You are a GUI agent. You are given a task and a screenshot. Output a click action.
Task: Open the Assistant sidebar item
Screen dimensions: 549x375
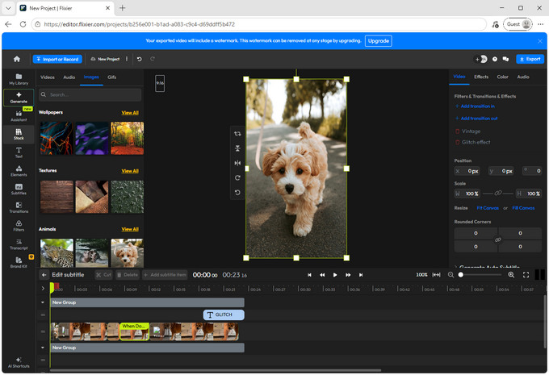[x=19, y=116]
